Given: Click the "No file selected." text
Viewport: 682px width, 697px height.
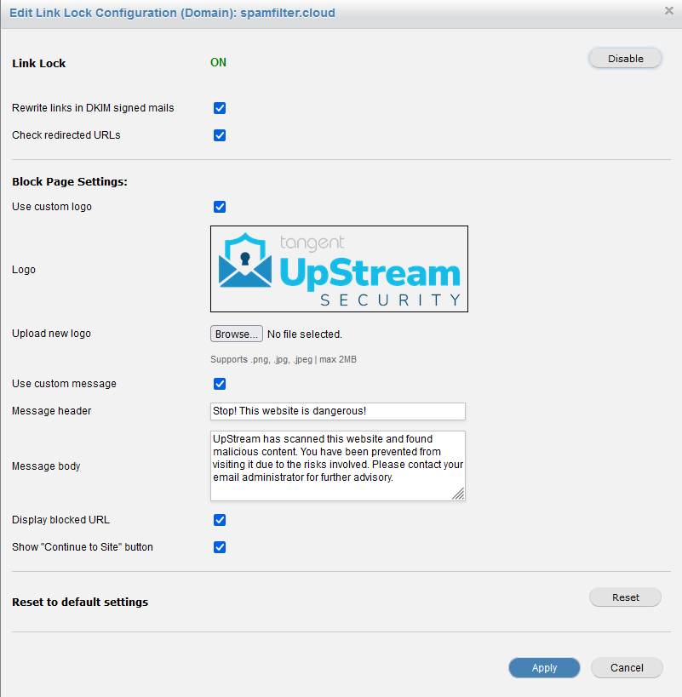Looking at the screenshot, I should click(x=305, y=334).
